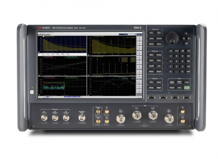
Task: Click the Enter keypad key
Action: tap(188, 71)
